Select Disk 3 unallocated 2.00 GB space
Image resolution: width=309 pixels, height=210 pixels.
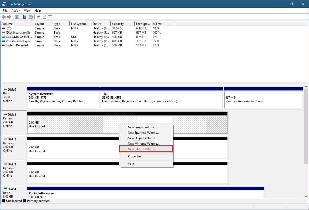[x=127, y=173]
